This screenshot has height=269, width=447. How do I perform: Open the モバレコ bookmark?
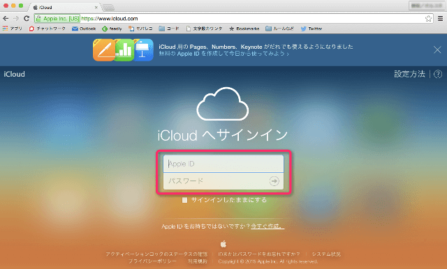pyautogui.click(x=140, y=29)
